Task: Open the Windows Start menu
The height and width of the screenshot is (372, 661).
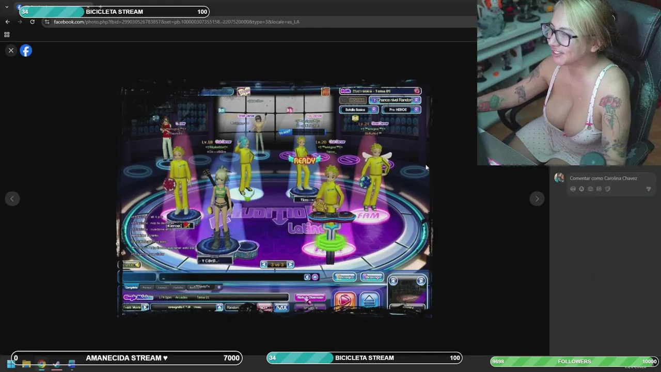Action: pyautogui.click(x=11, y=365)
